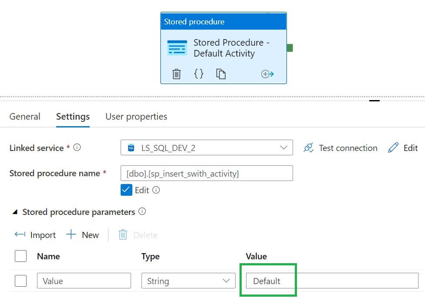
Task: Clone the activity using the copy icon
Action: tap(221, 74)
